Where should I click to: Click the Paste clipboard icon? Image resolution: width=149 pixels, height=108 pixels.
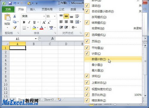coord(7,17)
